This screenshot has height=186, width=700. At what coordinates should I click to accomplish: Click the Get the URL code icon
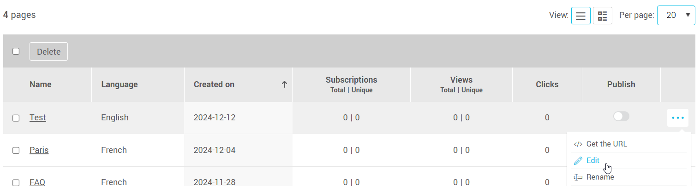[578, 144]
